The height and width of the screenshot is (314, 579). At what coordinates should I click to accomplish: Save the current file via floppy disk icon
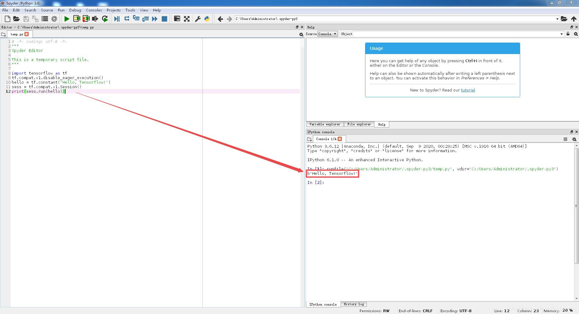click(26, 19)
